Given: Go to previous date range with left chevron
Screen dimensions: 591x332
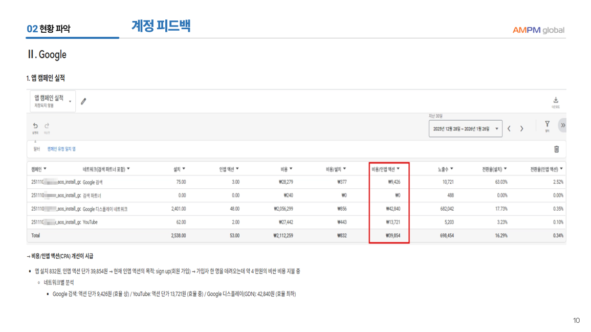Looking at the screenshot, I should click(510, 128).
